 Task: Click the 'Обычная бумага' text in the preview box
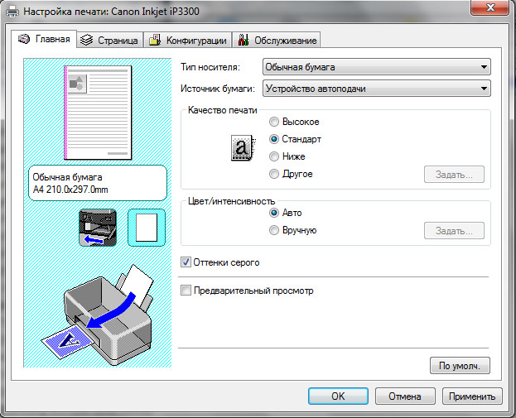[x=67, y=177]
